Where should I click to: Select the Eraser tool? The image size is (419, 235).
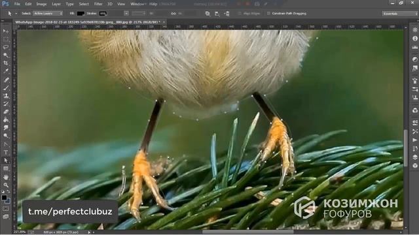pos(6,112)
